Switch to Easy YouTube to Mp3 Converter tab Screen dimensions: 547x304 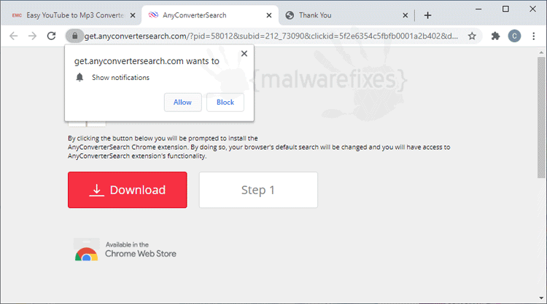(70, 15)
